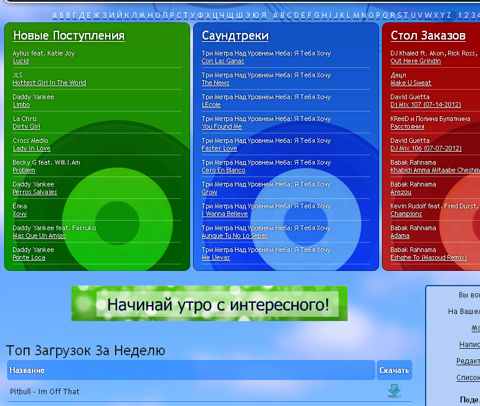Open the song link Lucid
Image resolution: width=480 pixels, height=406 pixels.
pyautogui.click(x=21, y=61)
